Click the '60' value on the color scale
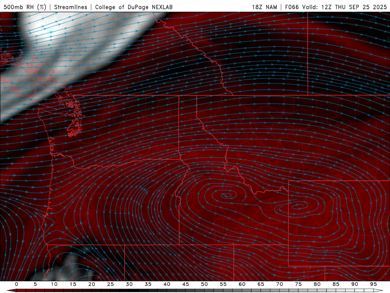The height and width of the screenshot is (293, 390). tap(242, 284)
